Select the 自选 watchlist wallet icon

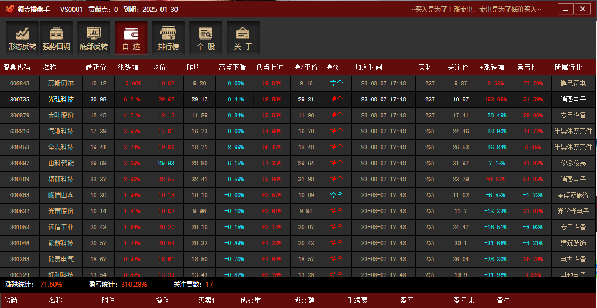pyautogui.click(x=131, y=38)
